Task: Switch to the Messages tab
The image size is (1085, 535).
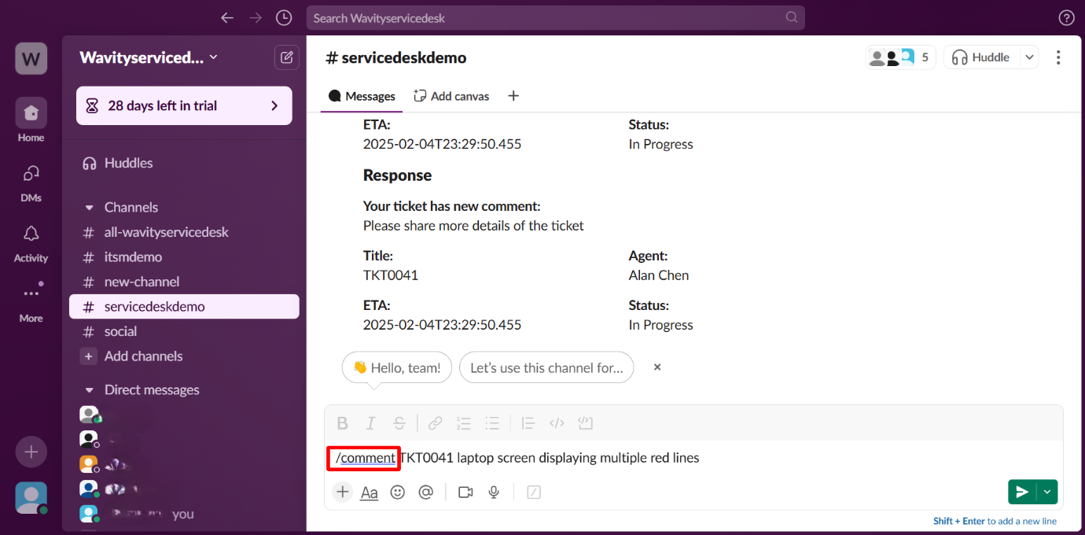Action: [362, 96]
